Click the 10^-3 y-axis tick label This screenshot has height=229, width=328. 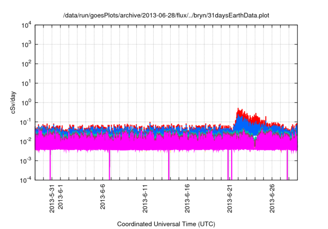[x=26, y=161]
